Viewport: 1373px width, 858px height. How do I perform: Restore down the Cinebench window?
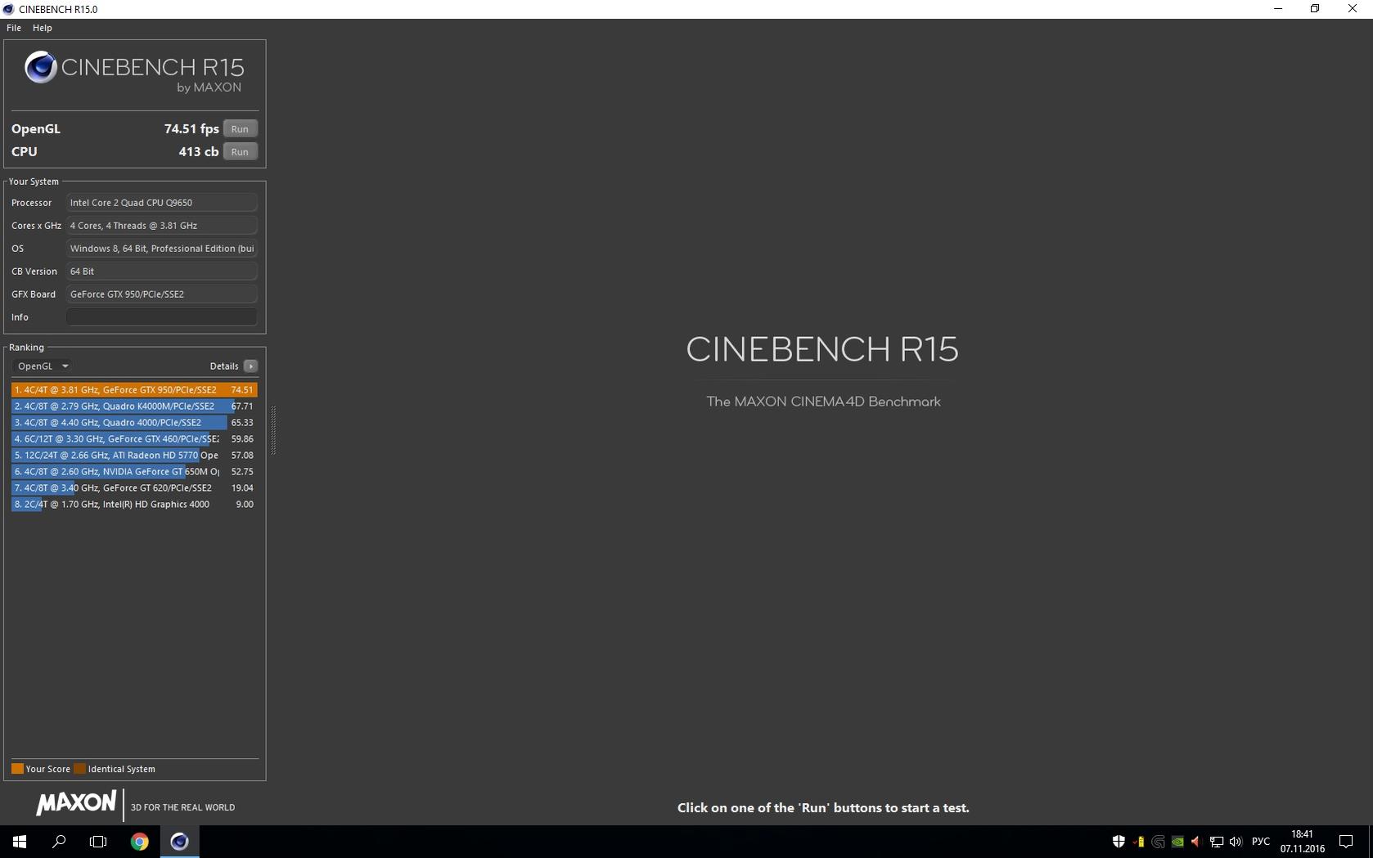coord(1315,9)
